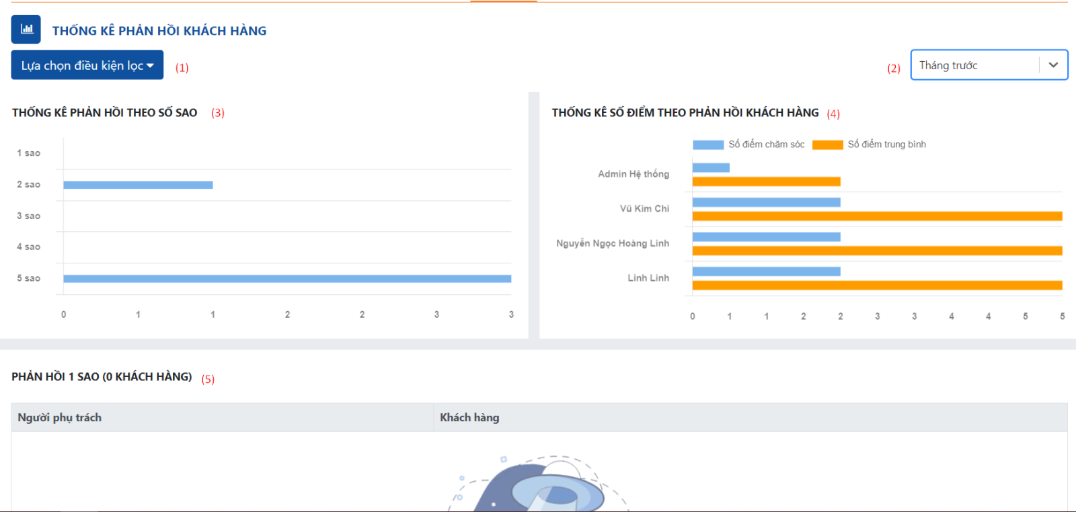Toggle the 'Số điểm trung bình' legend label
The height and width of the screenshot is (512, 1076).
[x=886, y=144]
